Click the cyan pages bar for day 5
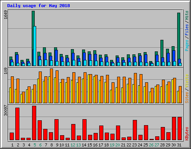The width and height of the screenshot is (191, 149). [35, 46]
